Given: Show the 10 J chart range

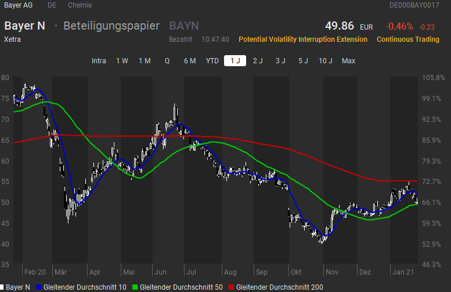Looking at the screenshot, I should tap(326, 61).
